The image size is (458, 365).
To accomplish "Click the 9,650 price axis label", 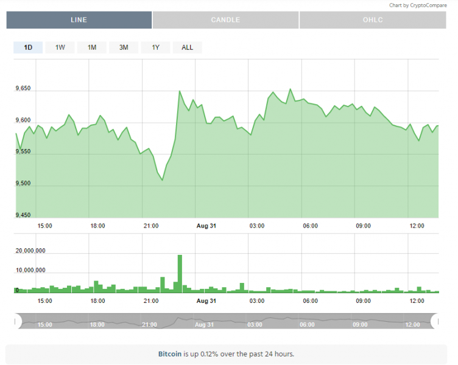I will (x=23, y=89).
